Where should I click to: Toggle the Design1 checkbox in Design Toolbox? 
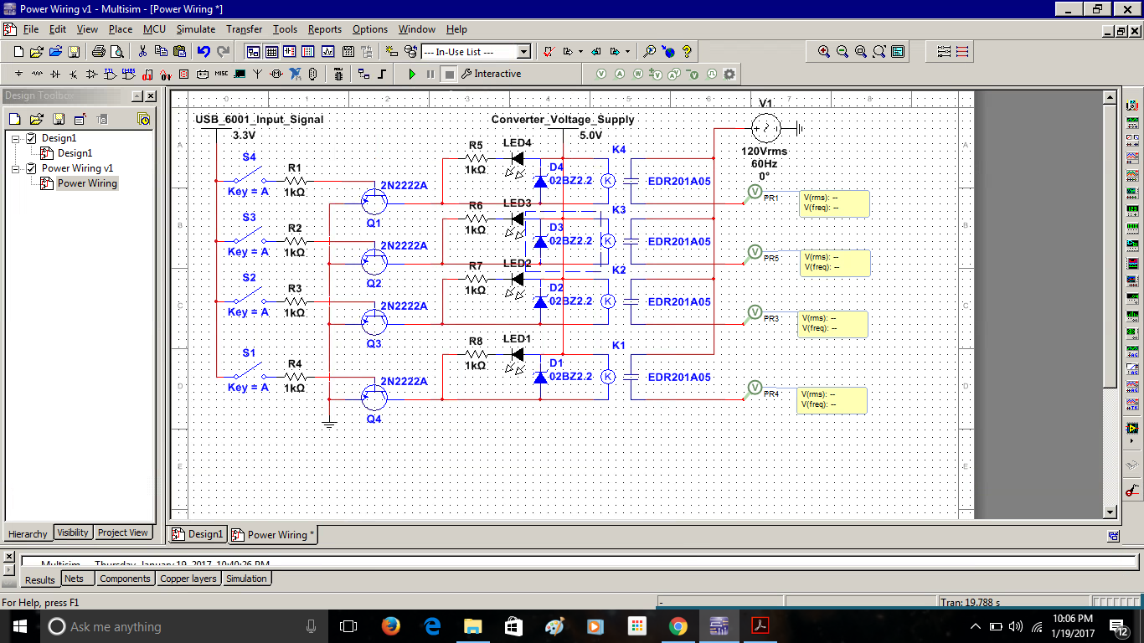pos(31,138)
